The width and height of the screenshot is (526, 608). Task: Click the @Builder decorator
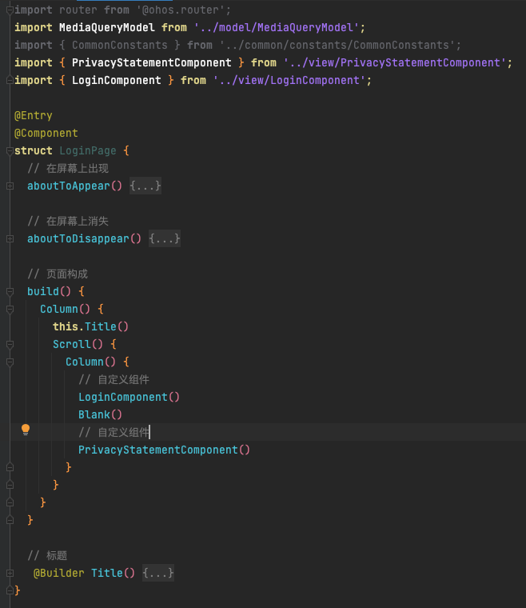(59, 573)
